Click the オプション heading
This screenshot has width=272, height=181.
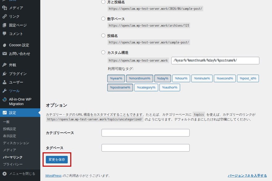pyautogui.click(x=57, y=105)
